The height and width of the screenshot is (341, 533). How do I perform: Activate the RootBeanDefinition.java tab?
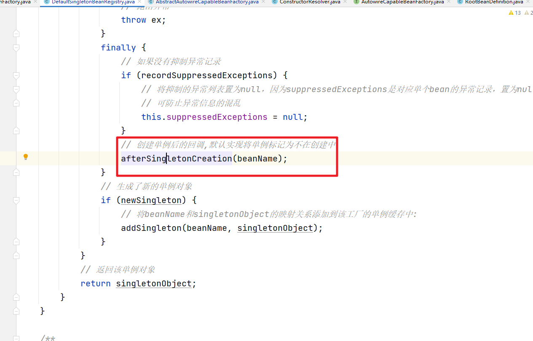pyautogui.click(x=494, y=2)
